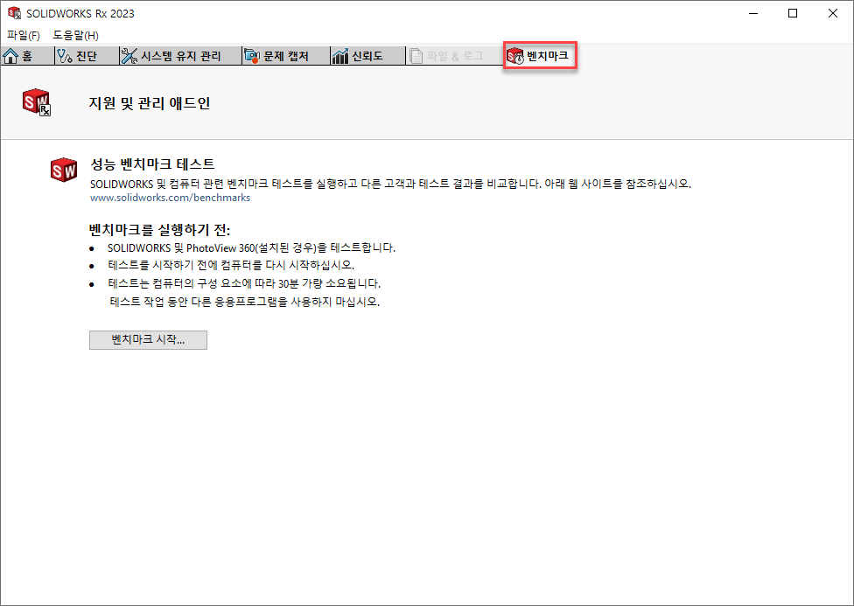Open the 시스템 유지 관리 tab
854x606 pixels.
[x=180, y=56]
